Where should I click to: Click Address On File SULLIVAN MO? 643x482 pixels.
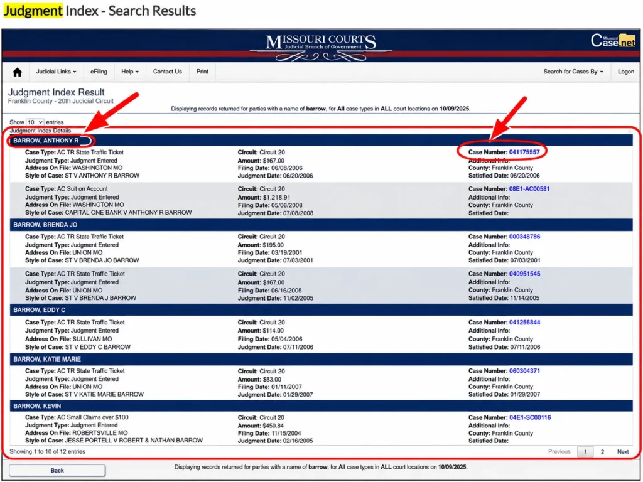click(68, 339)
